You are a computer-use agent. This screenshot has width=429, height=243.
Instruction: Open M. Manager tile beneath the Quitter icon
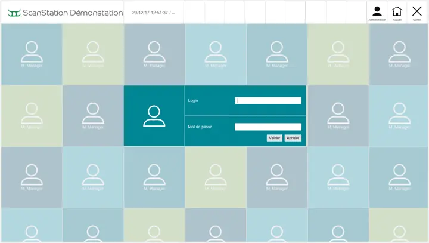pyautogui.click(x=399, y=54)
